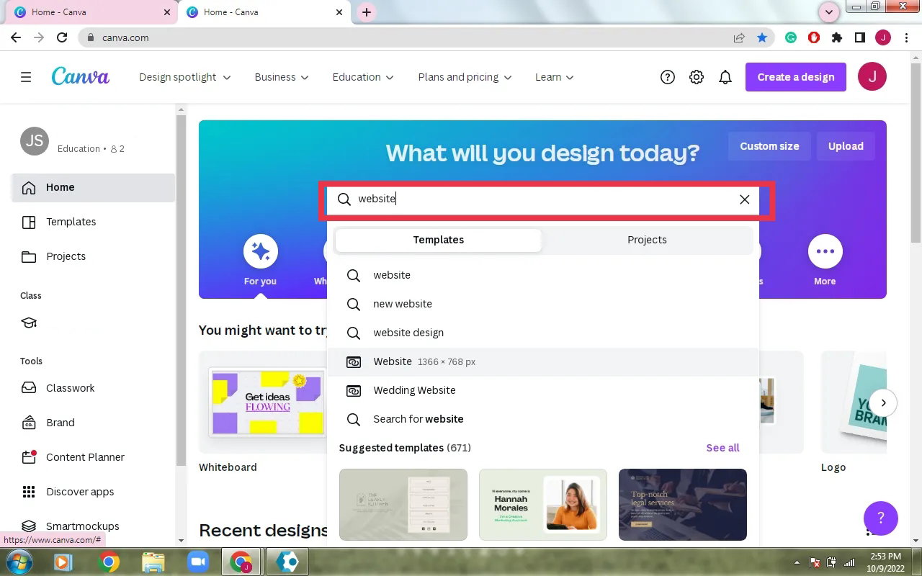Open the media player taskbar icon
922x576 pixels.
click(63, 562)
